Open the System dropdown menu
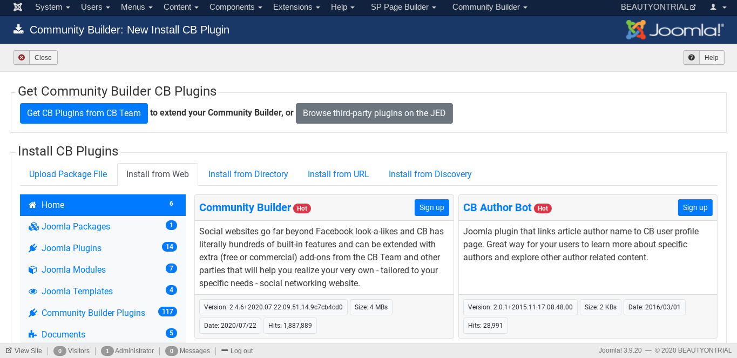Viewport: 737px width, 358px height. (52, 7)
